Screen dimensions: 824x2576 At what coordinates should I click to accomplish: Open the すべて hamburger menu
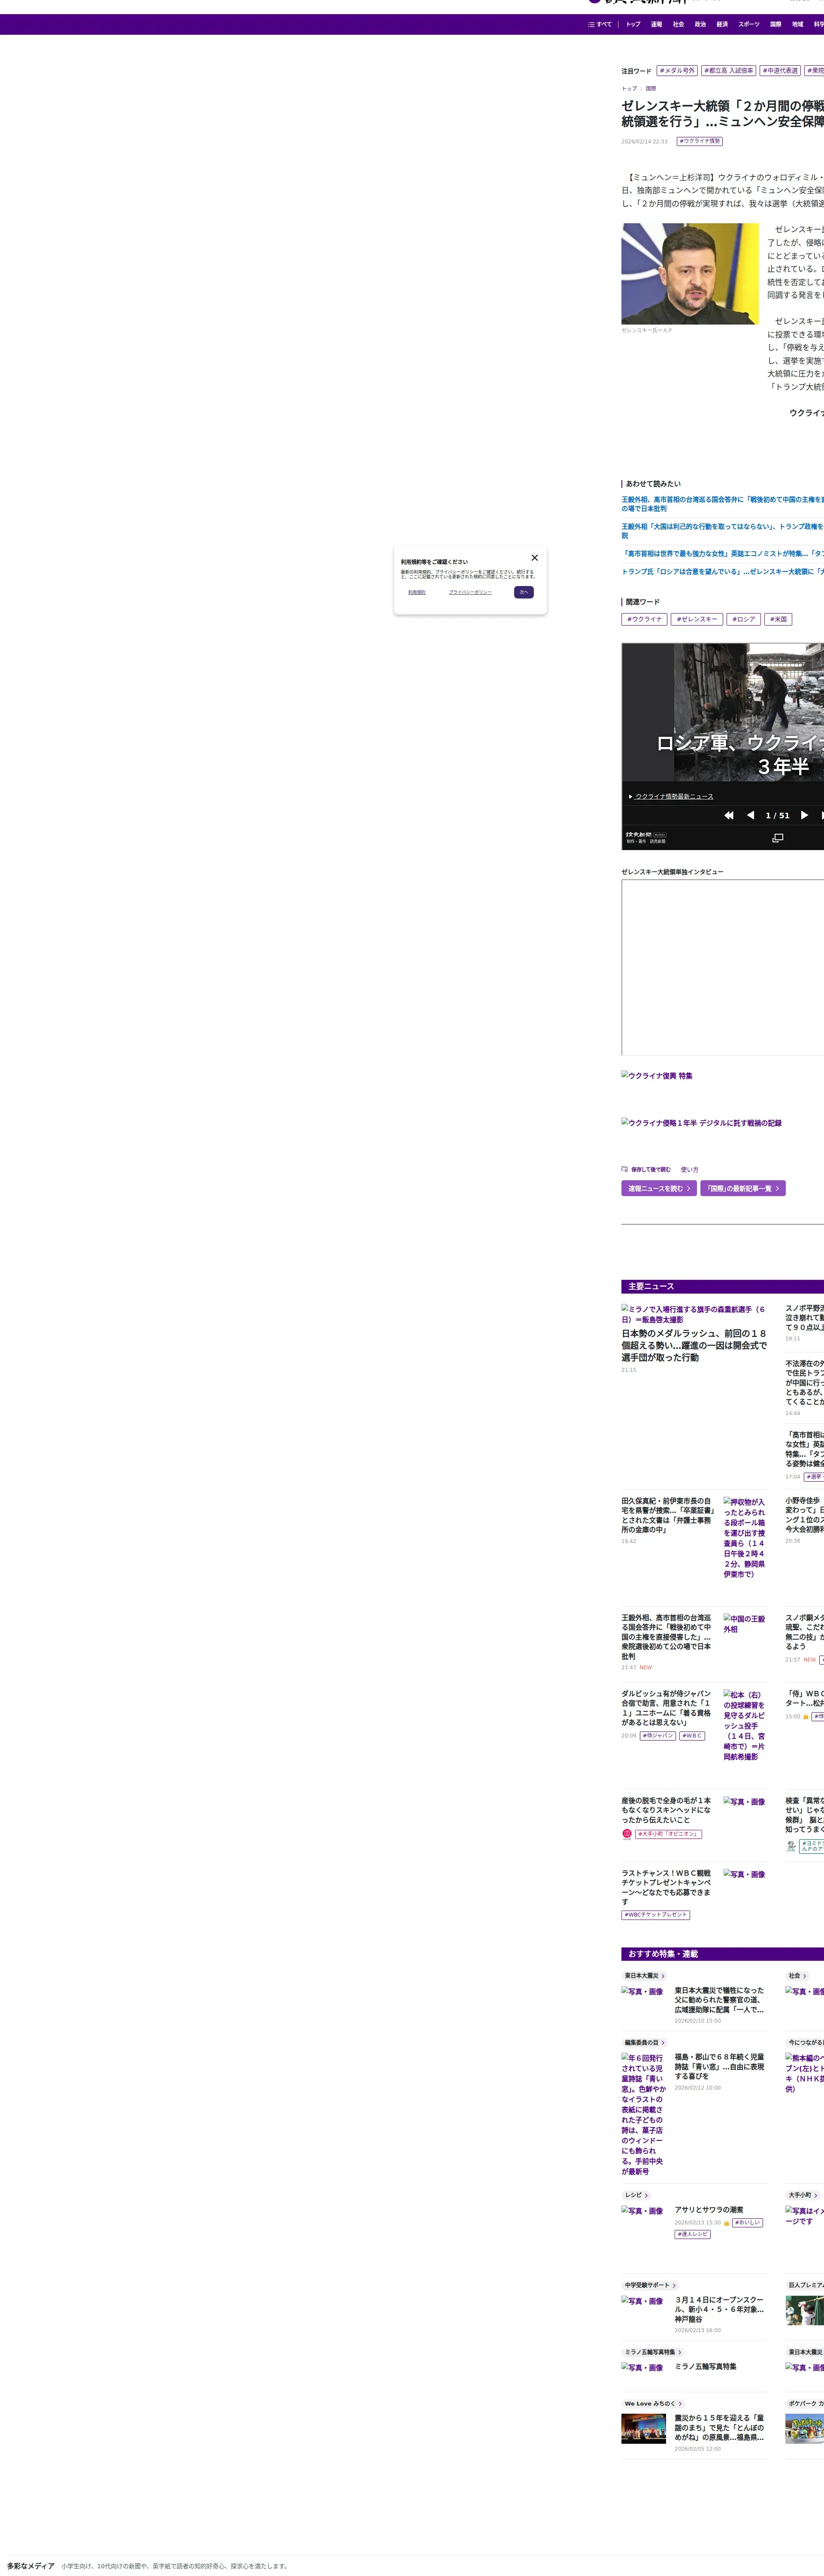pos(600,24)
